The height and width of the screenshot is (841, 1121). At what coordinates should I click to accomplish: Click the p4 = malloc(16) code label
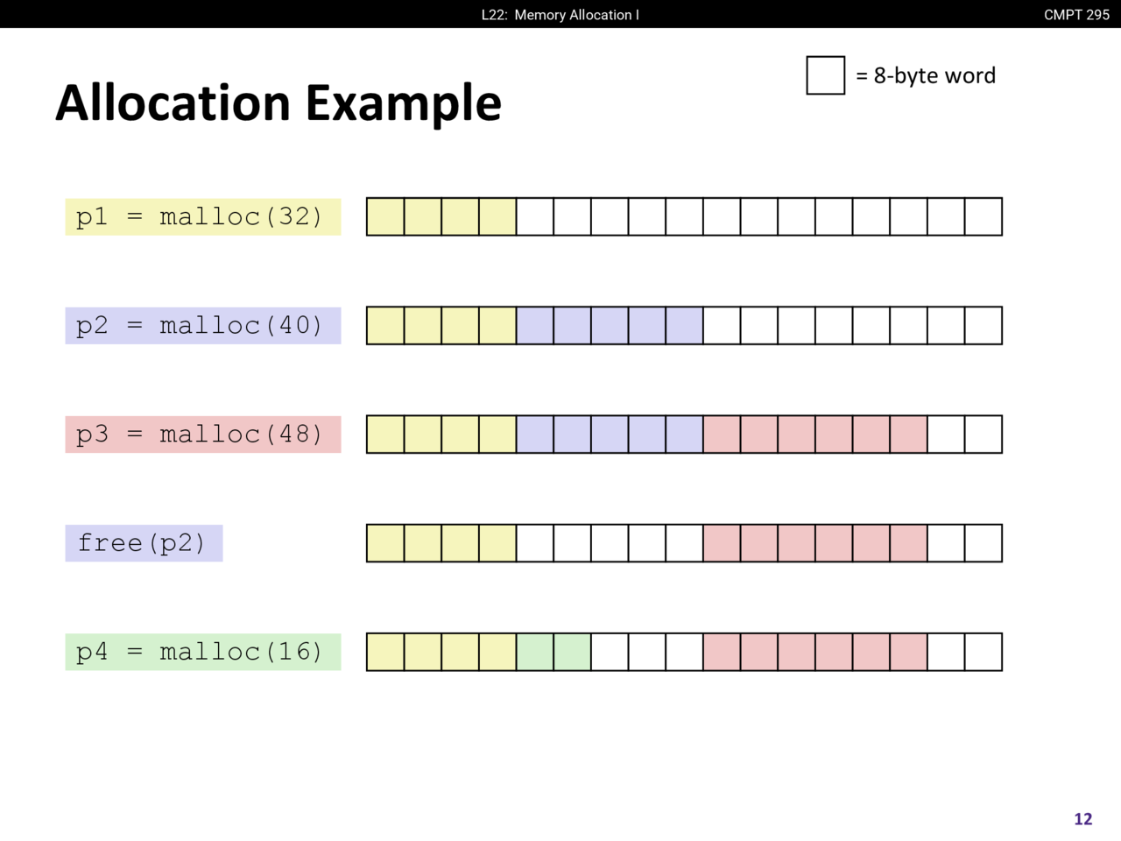pyautogui.click(x=202, y=652)
